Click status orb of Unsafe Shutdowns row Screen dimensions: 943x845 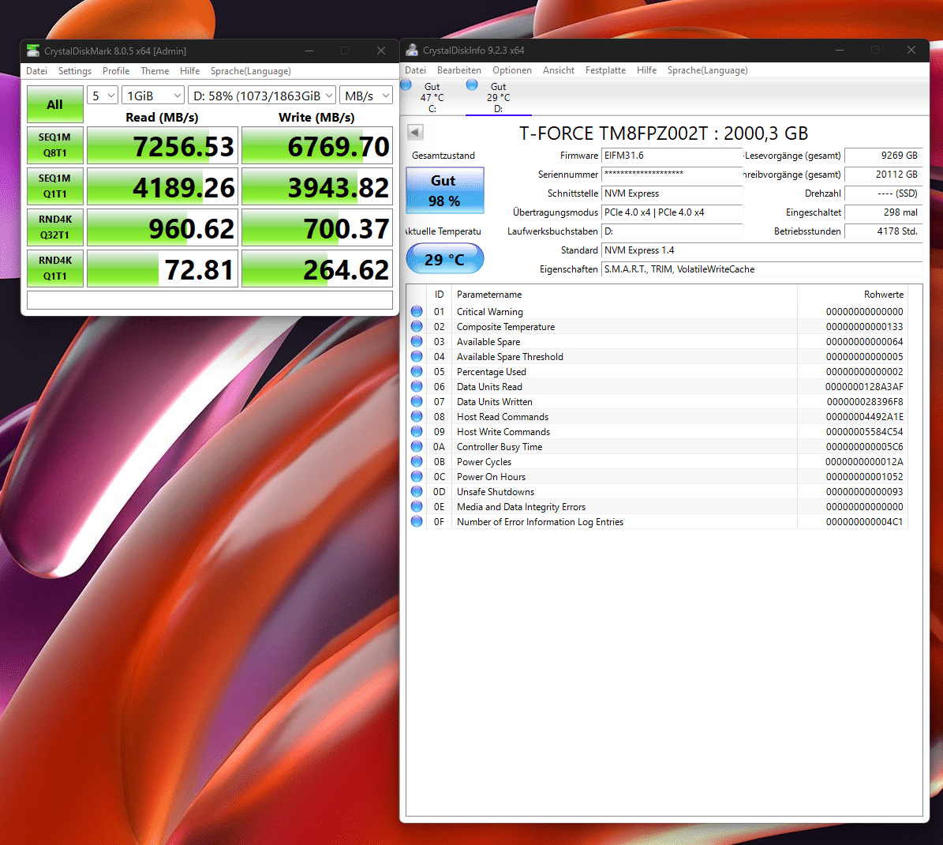(417, 492)
